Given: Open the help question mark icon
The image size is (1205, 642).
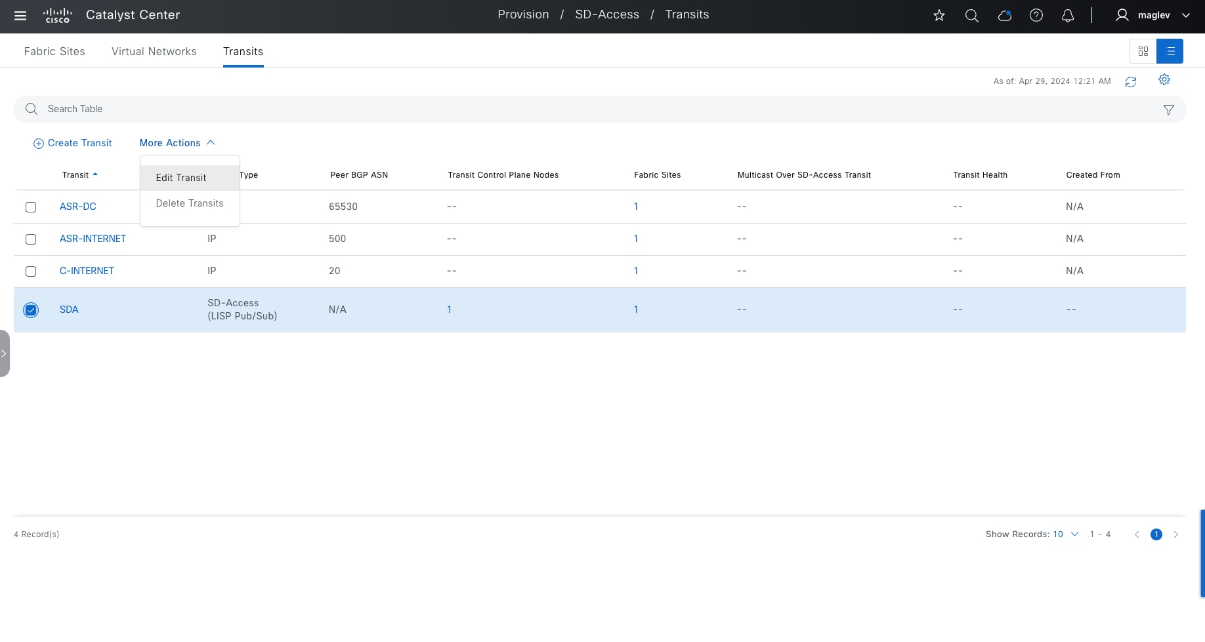Looking at the screenshot, I should tap(1036, 15).
